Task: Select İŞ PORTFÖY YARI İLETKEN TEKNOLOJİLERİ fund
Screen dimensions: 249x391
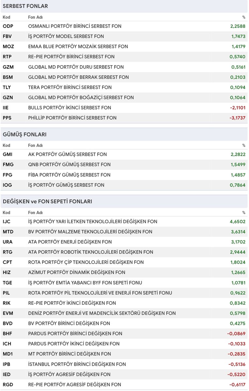Action: tap(93, 222)
